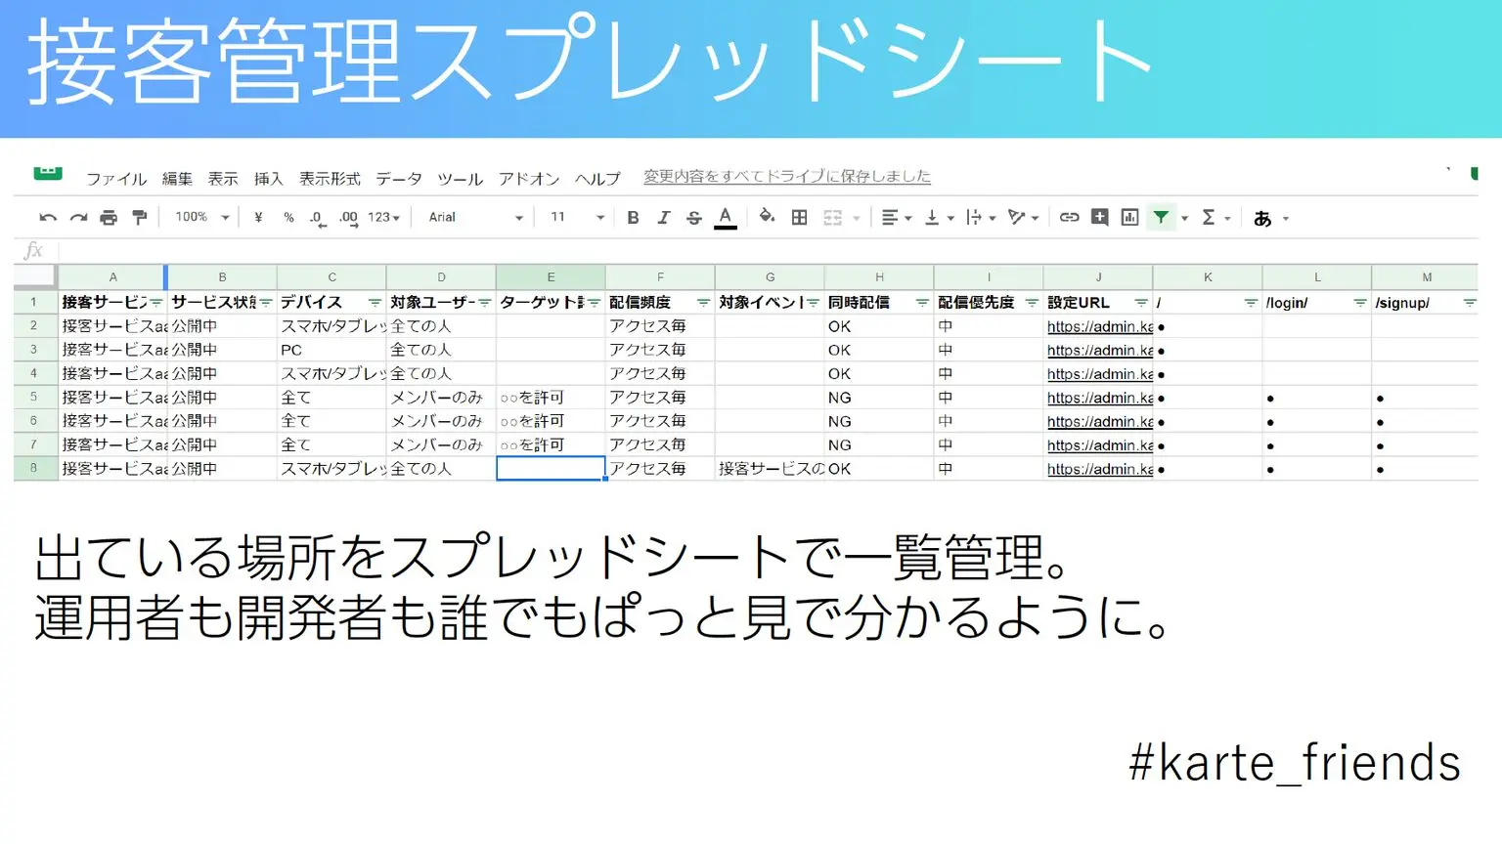The width and height of the screenshot is (1502, 844).
Task: Open the 表示形式 menu
Action: pyautogui.click(x=330, y=178)
